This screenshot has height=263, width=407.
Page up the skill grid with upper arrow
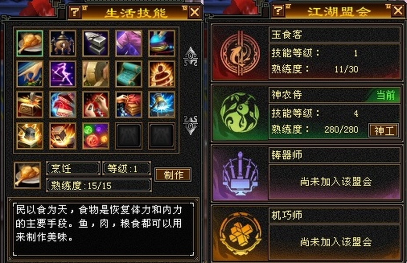[x=191, y=57]
